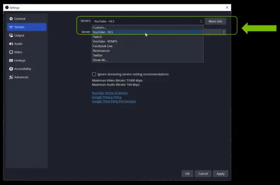The height and width of the screenshot is (185, 280).
Task: Open the General settings tab
Action: 27,19
